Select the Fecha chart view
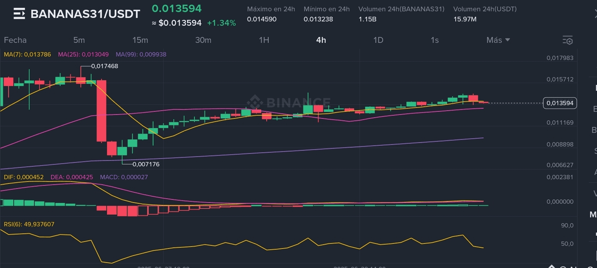The image size is (597, 268). 15,40
